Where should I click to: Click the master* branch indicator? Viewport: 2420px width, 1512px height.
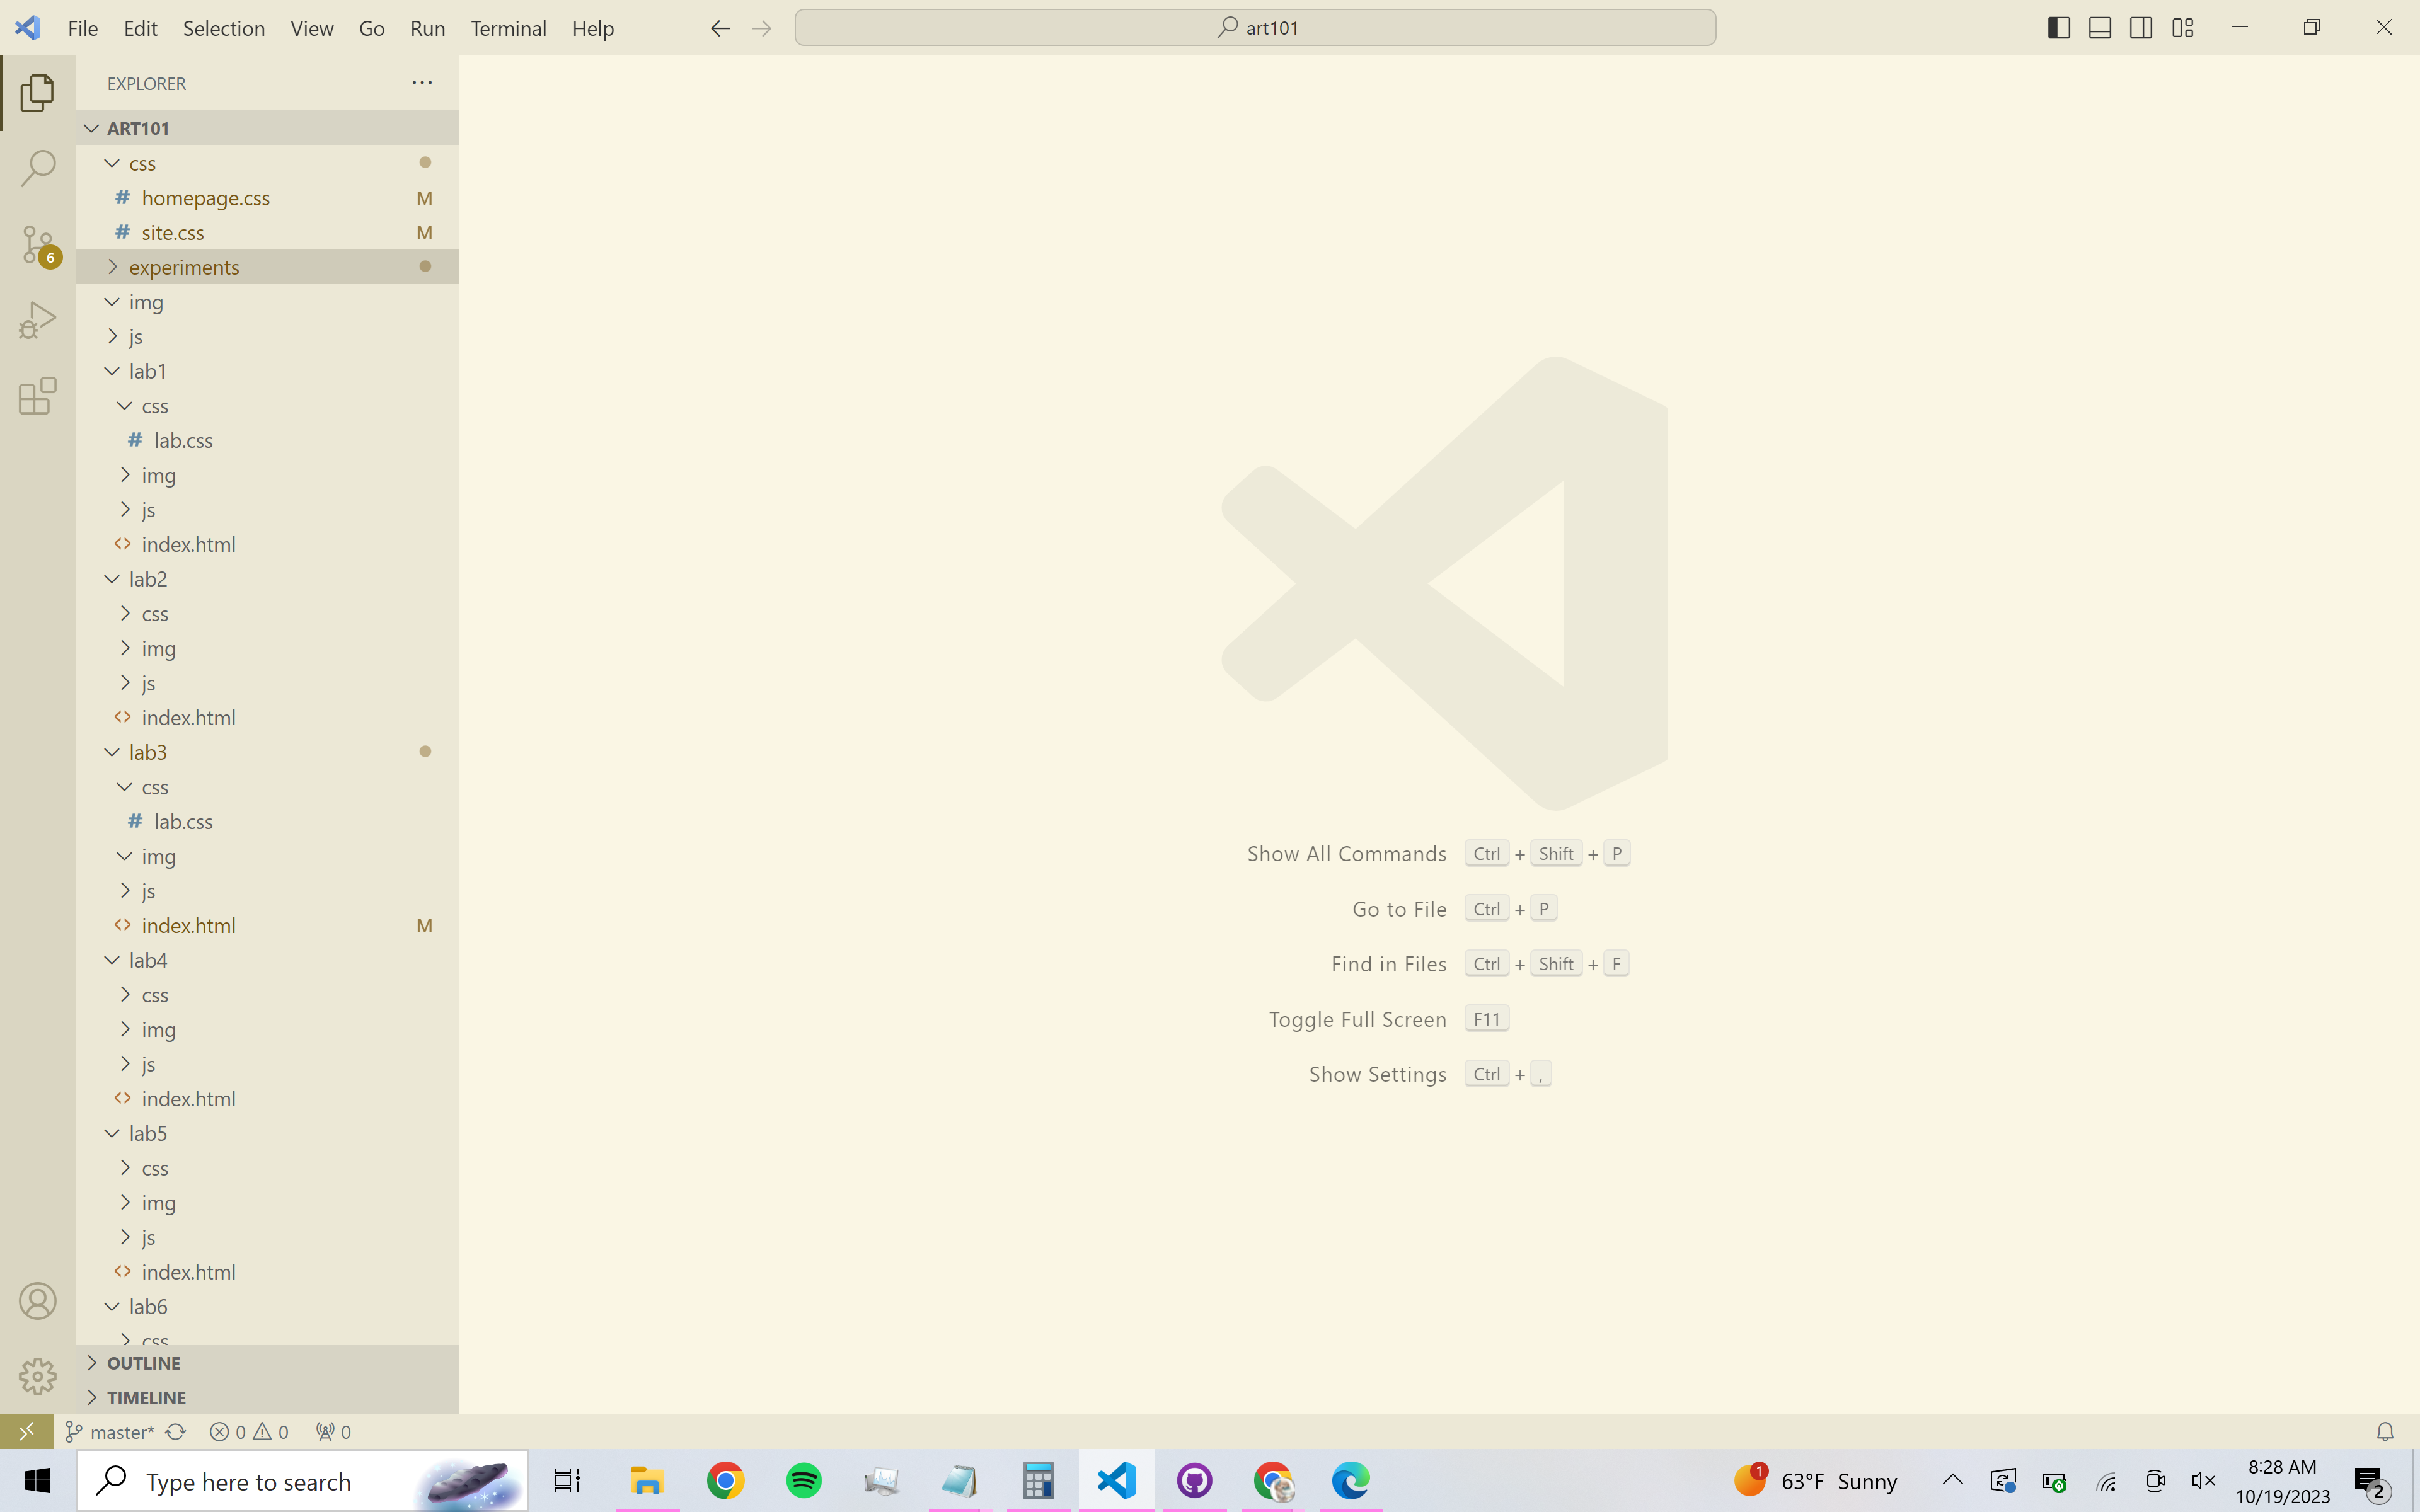click(110, 1432)
